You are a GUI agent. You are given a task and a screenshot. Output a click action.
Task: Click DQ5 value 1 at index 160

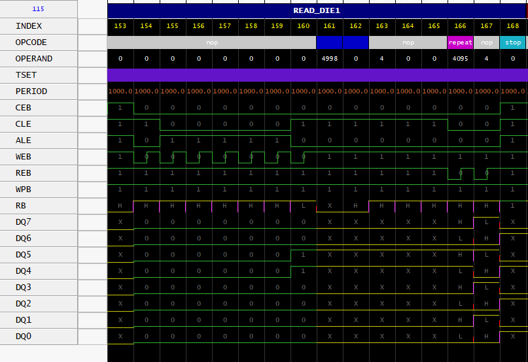(x=304, y=255)
